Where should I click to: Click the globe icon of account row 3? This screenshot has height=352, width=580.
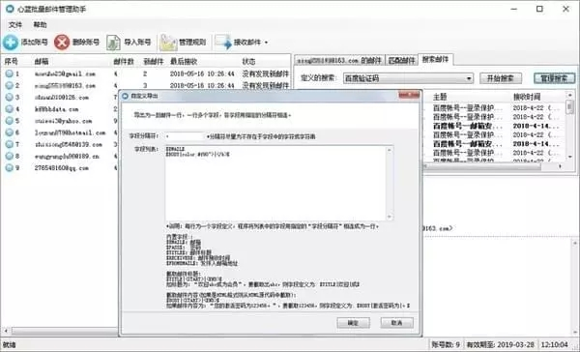[x=9, y=98]
